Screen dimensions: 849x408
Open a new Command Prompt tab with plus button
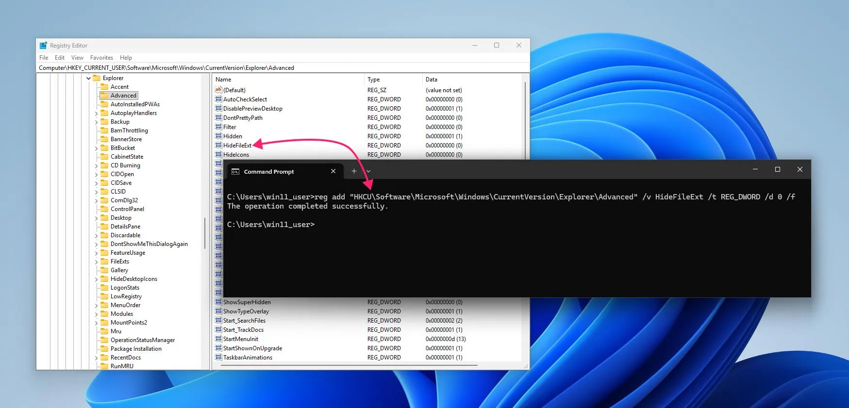(x=354, y=171)
